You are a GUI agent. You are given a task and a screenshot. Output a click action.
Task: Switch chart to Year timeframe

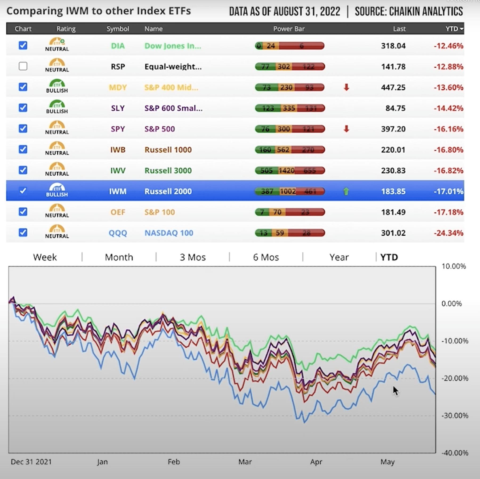339,257
